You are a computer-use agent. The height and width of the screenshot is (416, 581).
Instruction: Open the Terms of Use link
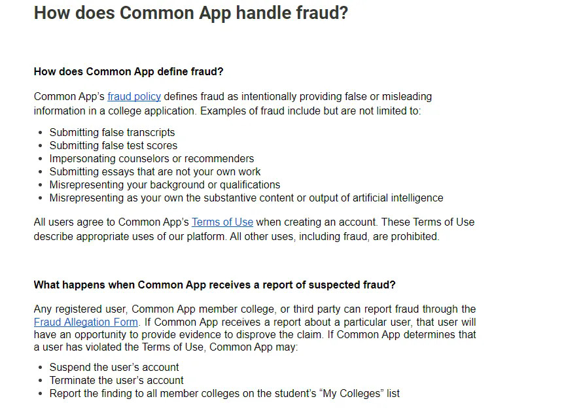(222, 222)
